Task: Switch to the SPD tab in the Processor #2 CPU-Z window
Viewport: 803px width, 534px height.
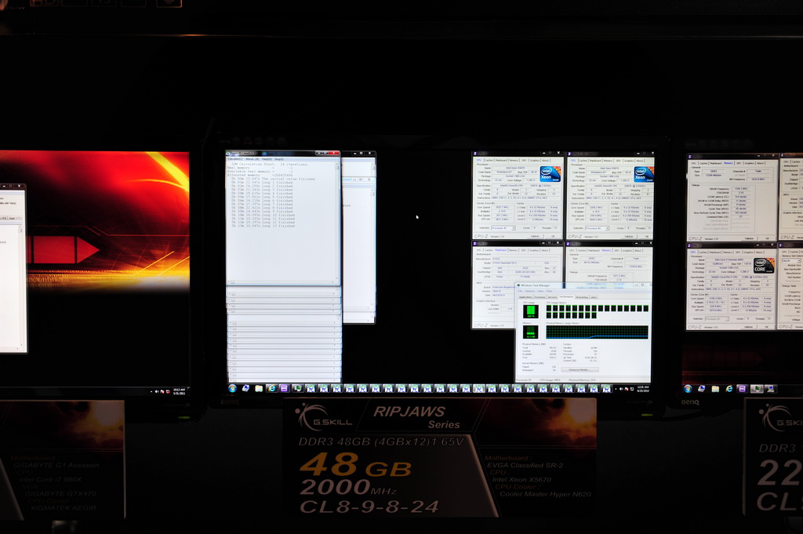Action: click(617, 160)
